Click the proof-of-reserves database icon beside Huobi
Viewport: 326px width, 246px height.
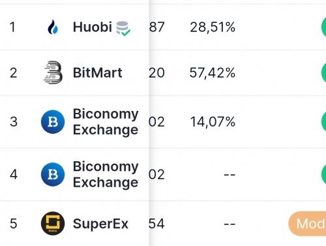pos(123,28)
